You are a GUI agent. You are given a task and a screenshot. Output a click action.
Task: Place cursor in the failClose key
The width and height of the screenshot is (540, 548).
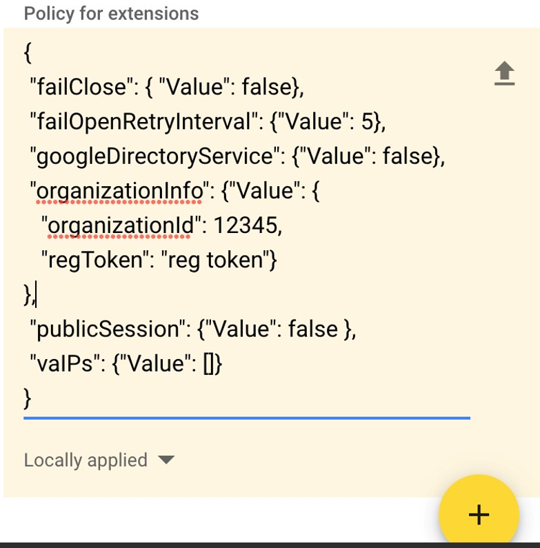(81, 86)
